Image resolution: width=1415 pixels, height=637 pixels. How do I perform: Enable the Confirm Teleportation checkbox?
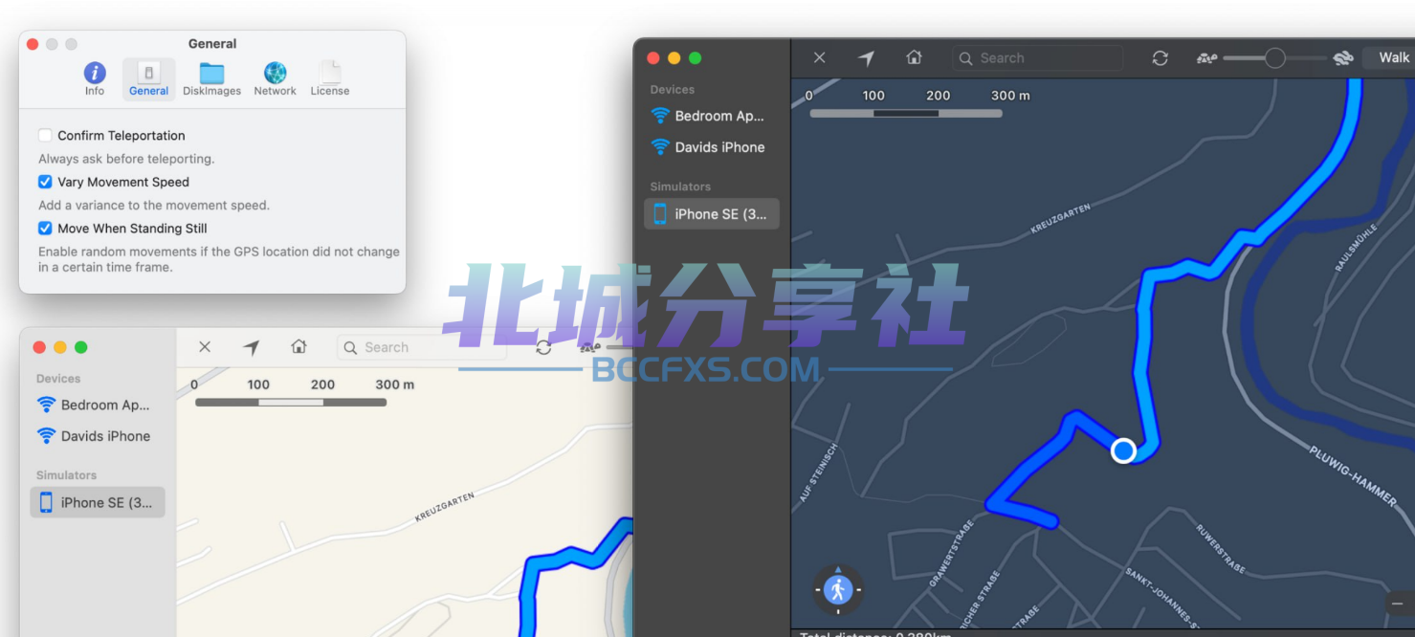pos(45,136)
